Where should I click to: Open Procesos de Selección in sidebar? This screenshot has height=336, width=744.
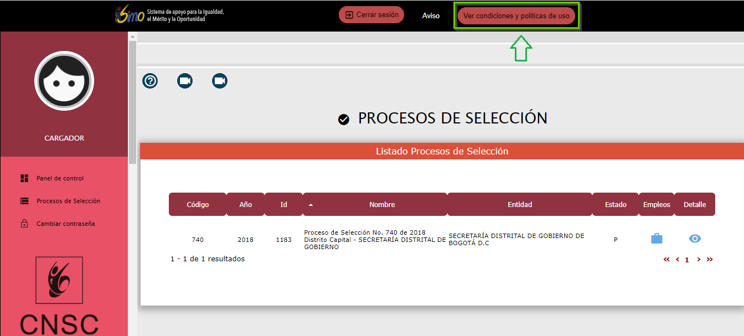coord(68,201)
